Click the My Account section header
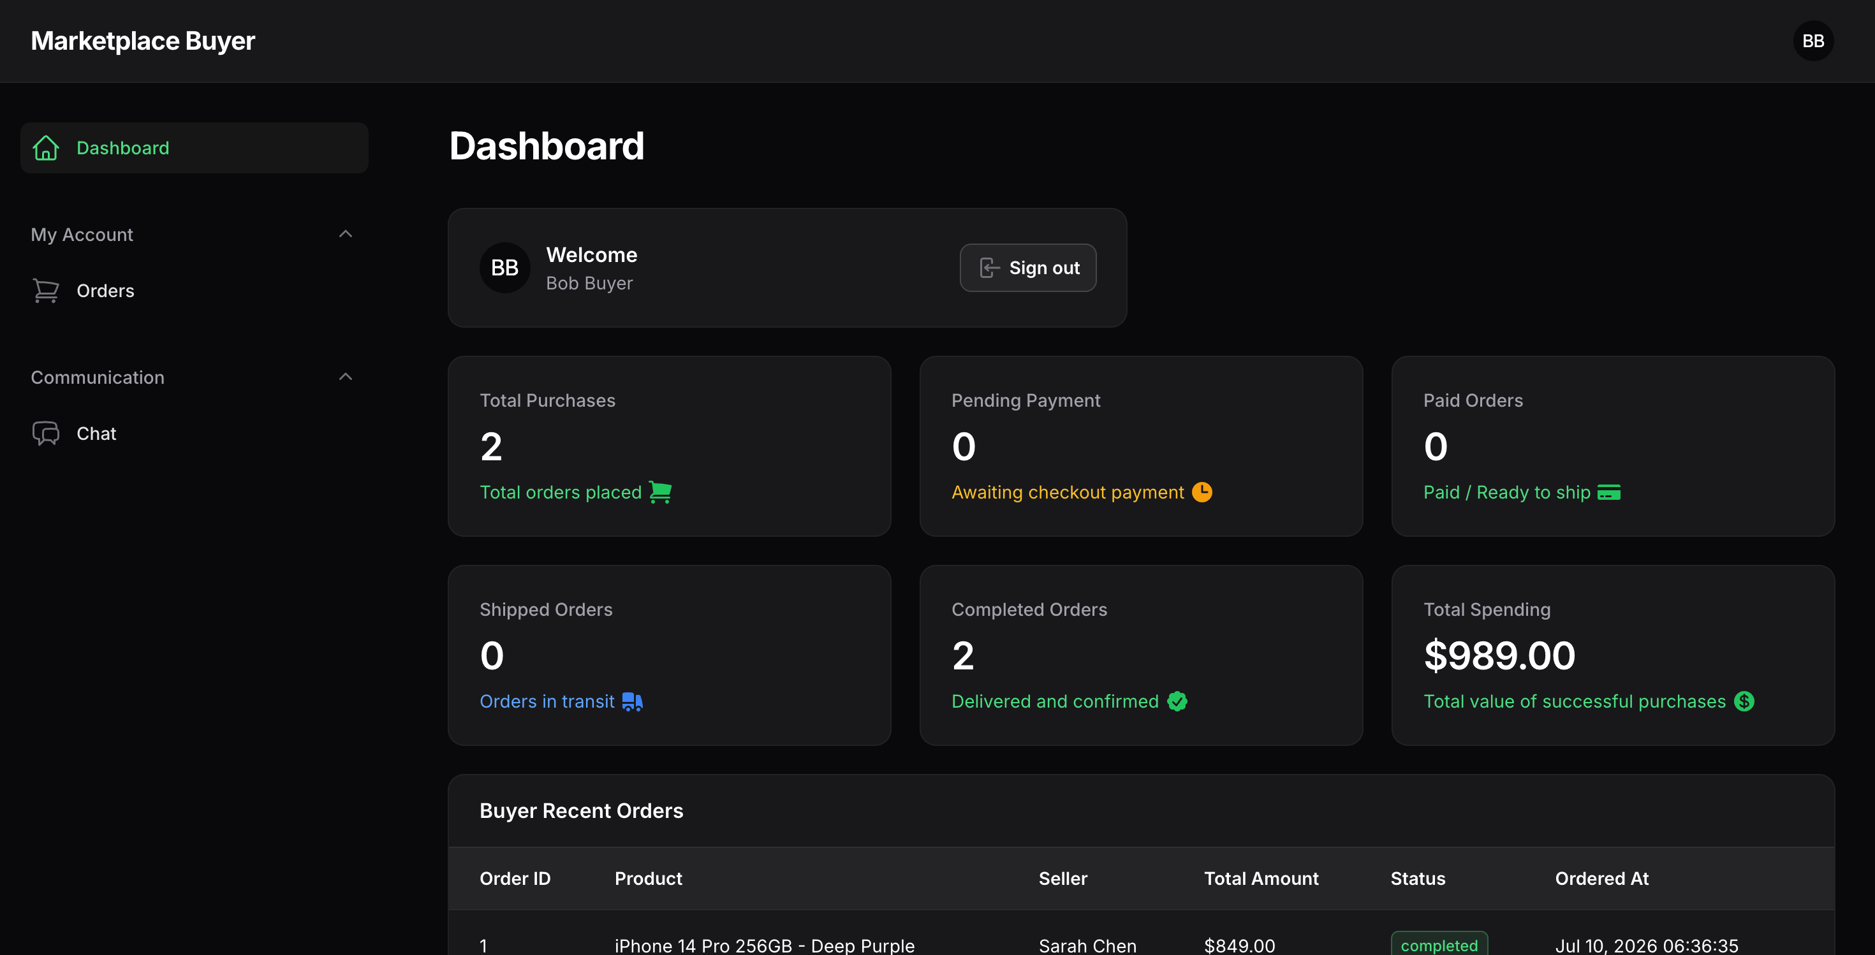This screenshot has height=955, width=1875. pos(195,234)
